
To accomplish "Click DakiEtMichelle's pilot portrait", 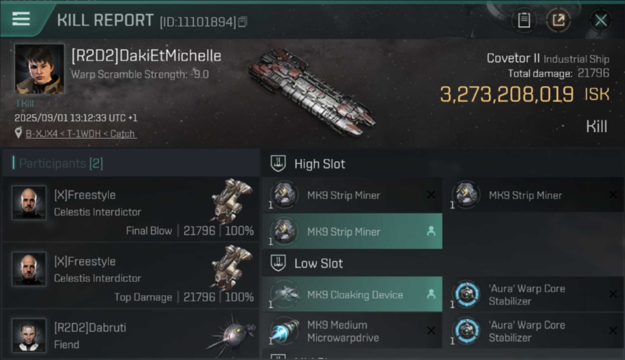I will [x=39, y=69].
